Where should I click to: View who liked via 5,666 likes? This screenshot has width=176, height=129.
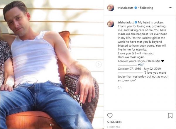[114, 122]
